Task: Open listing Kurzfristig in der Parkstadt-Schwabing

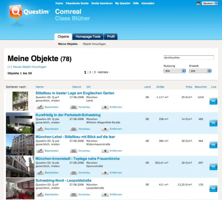Action: click(68, 115)
